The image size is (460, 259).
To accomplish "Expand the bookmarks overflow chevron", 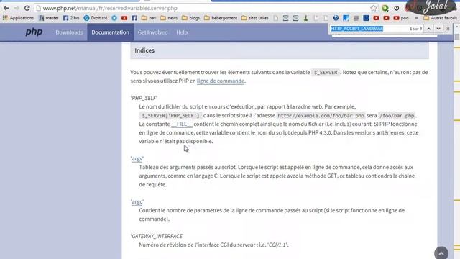I will coord(416,18).
